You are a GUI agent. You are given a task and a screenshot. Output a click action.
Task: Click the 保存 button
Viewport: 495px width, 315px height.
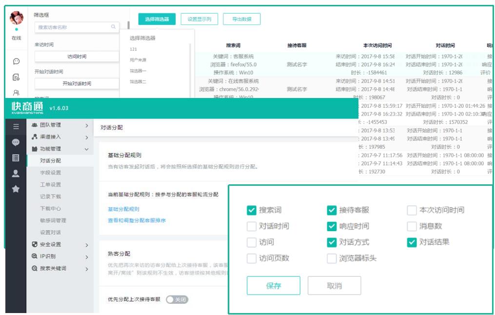(274, 286)
